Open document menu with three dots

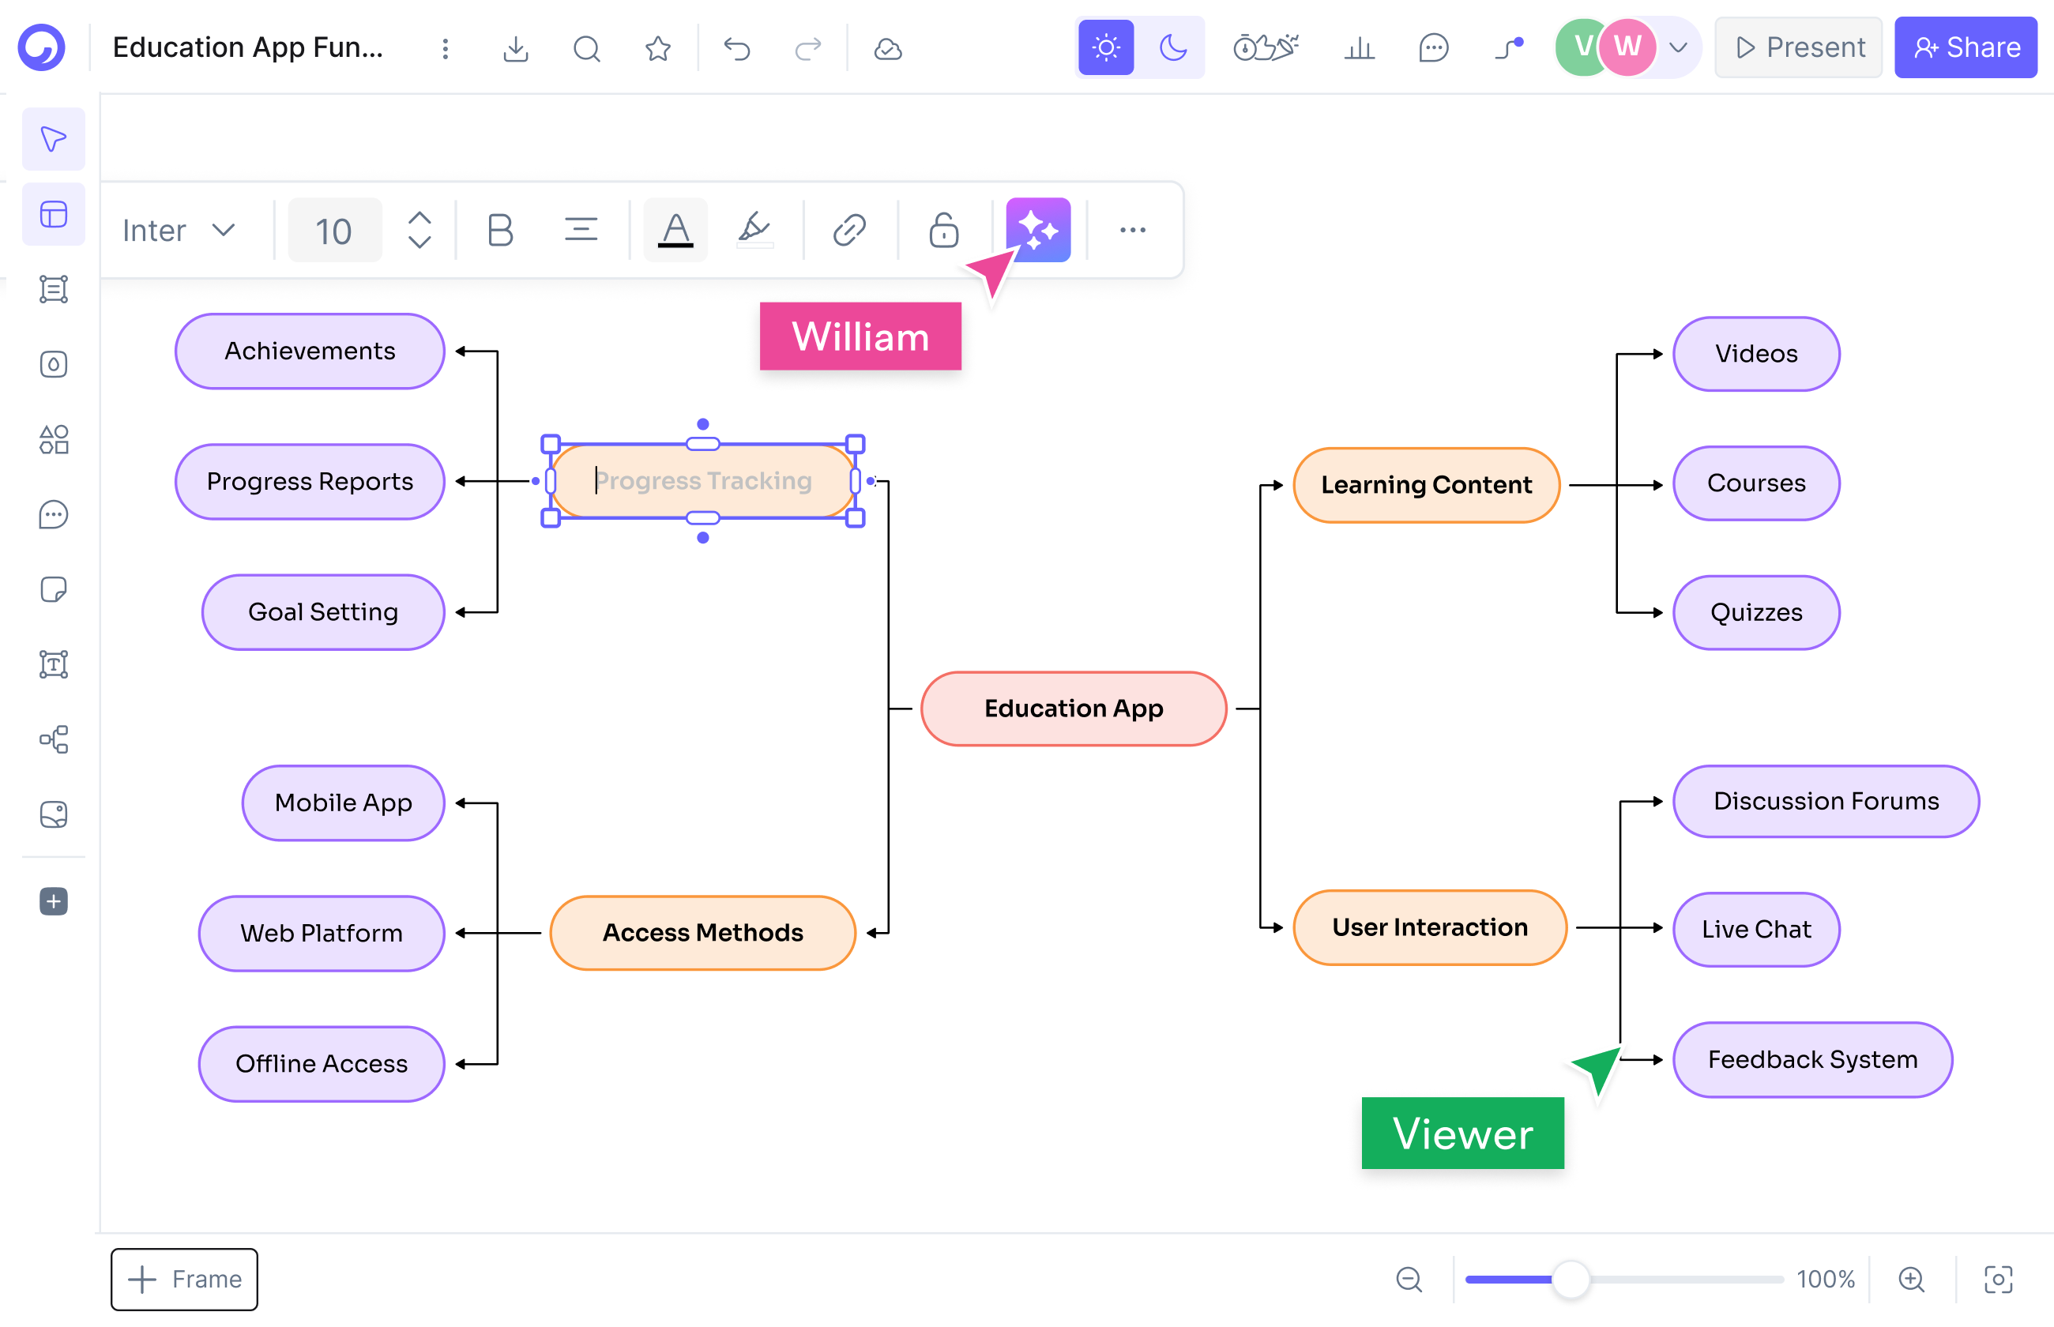point(446,48)
